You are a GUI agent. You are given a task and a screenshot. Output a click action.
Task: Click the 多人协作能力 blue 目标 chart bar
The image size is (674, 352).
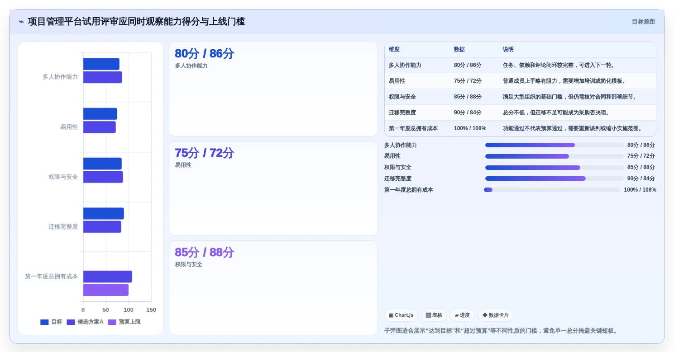click(x=101, y=64)
